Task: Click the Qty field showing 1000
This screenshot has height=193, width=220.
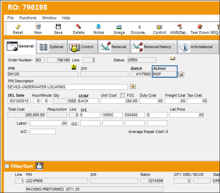Action: (x=65, y=101)
